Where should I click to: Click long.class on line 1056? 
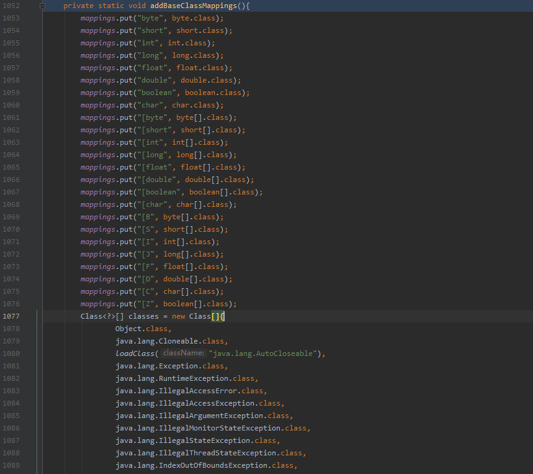[x=194, y=55]
